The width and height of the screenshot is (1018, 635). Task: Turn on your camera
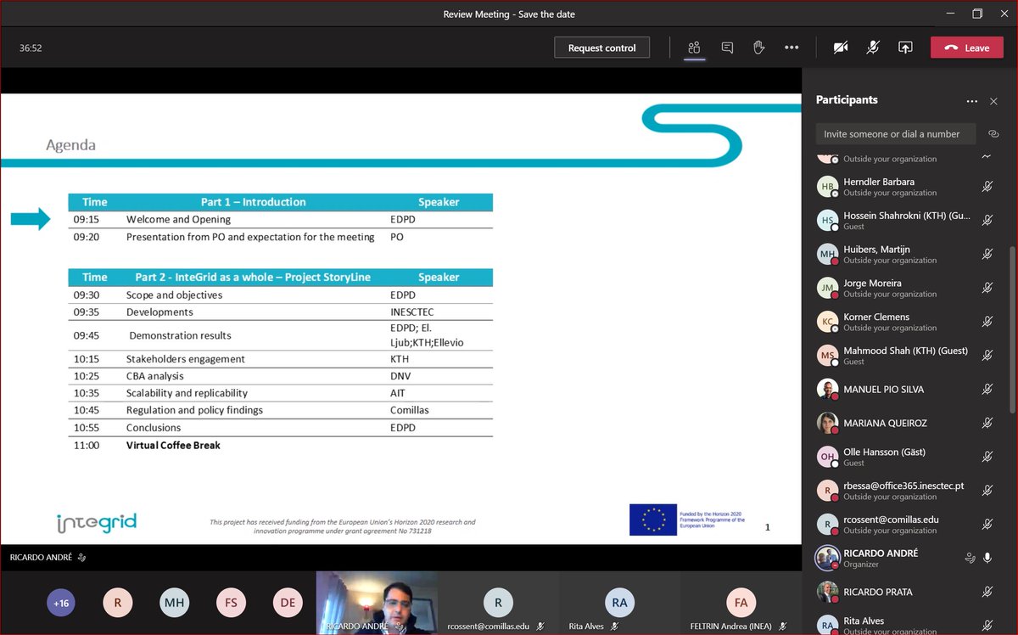click(840, 48)
